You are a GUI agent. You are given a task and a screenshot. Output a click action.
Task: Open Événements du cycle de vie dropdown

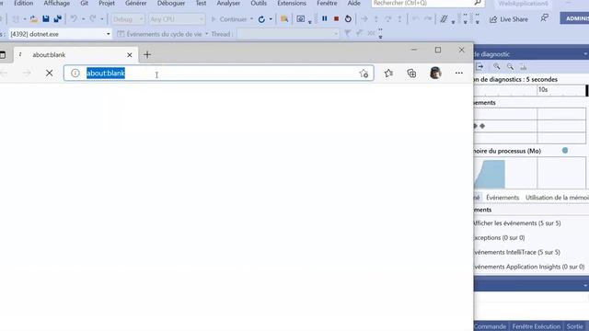tap(163, 34)
